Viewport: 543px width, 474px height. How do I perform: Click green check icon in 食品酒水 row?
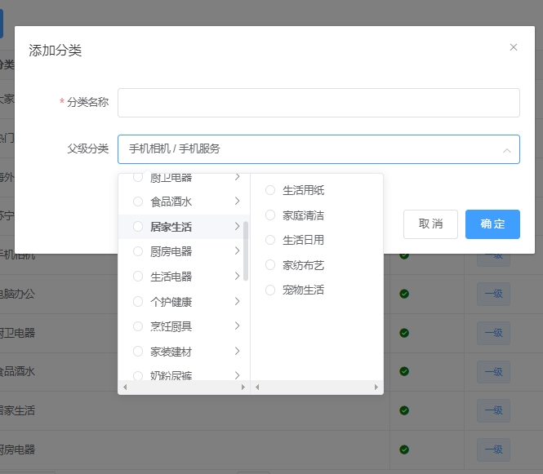point(404,371)
